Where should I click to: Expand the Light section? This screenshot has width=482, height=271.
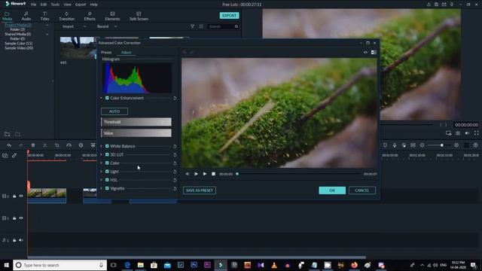coord(101,172)
